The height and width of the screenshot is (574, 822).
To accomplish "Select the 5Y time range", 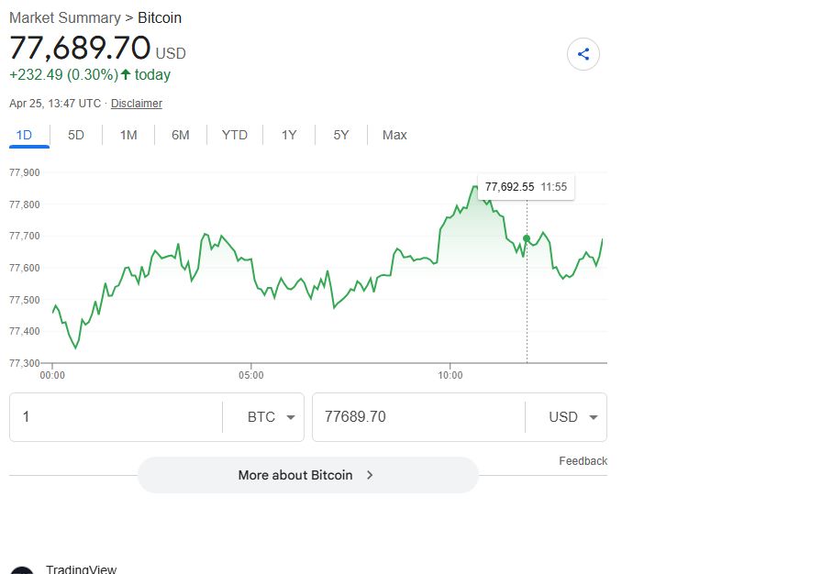I will coord(341,135).
